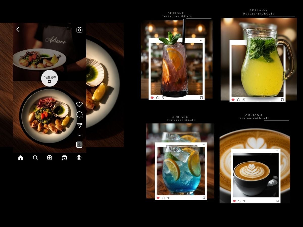Tap bookmark icon under the latte art post

coord(277,201)
